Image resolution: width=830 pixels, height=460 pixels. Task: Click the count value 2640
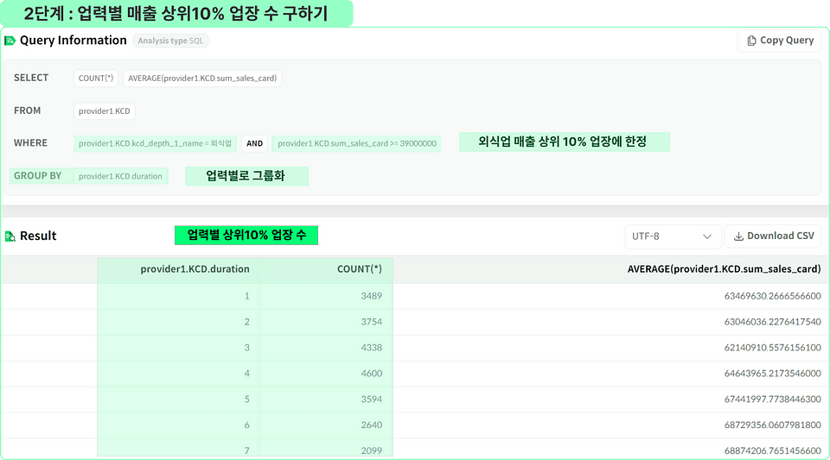click(x=372, y=425)
